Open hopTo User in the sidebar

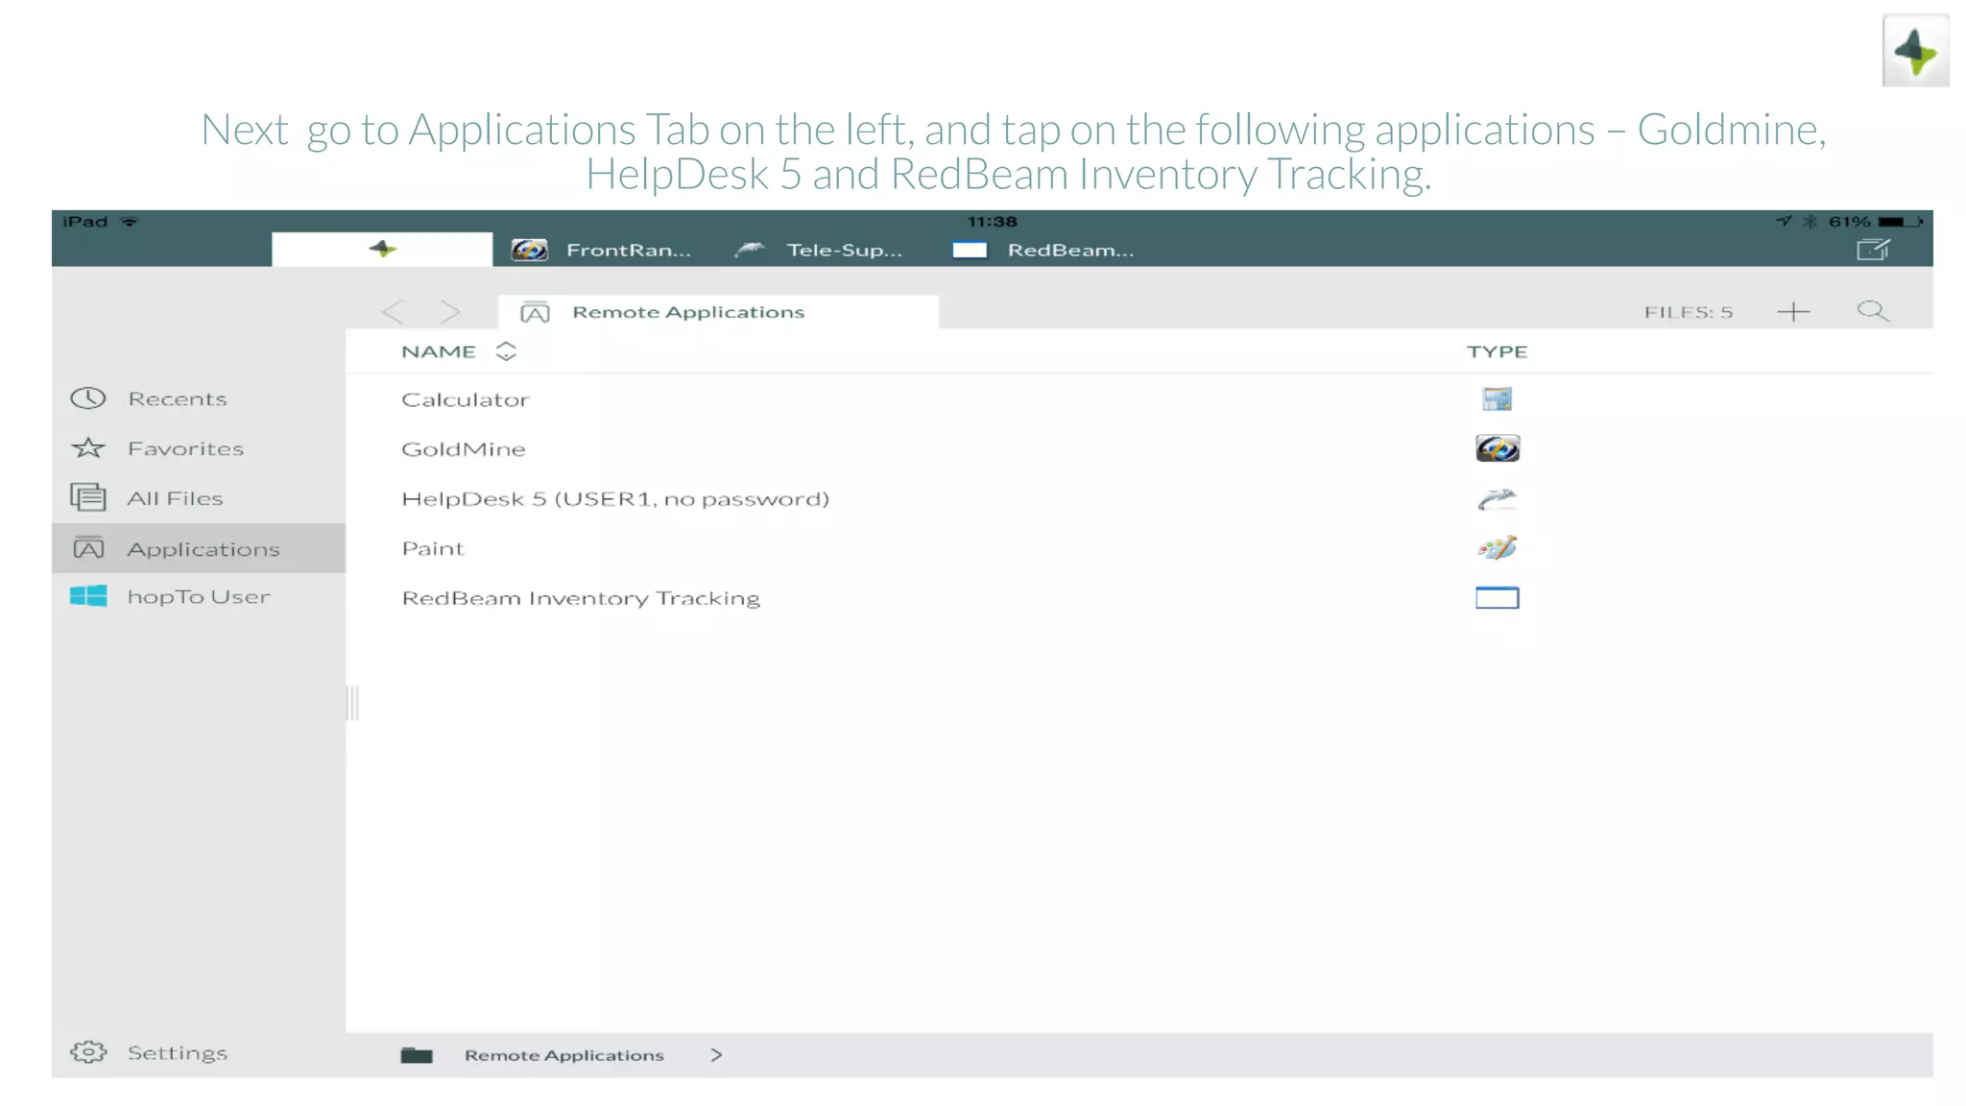pos(199,597)
